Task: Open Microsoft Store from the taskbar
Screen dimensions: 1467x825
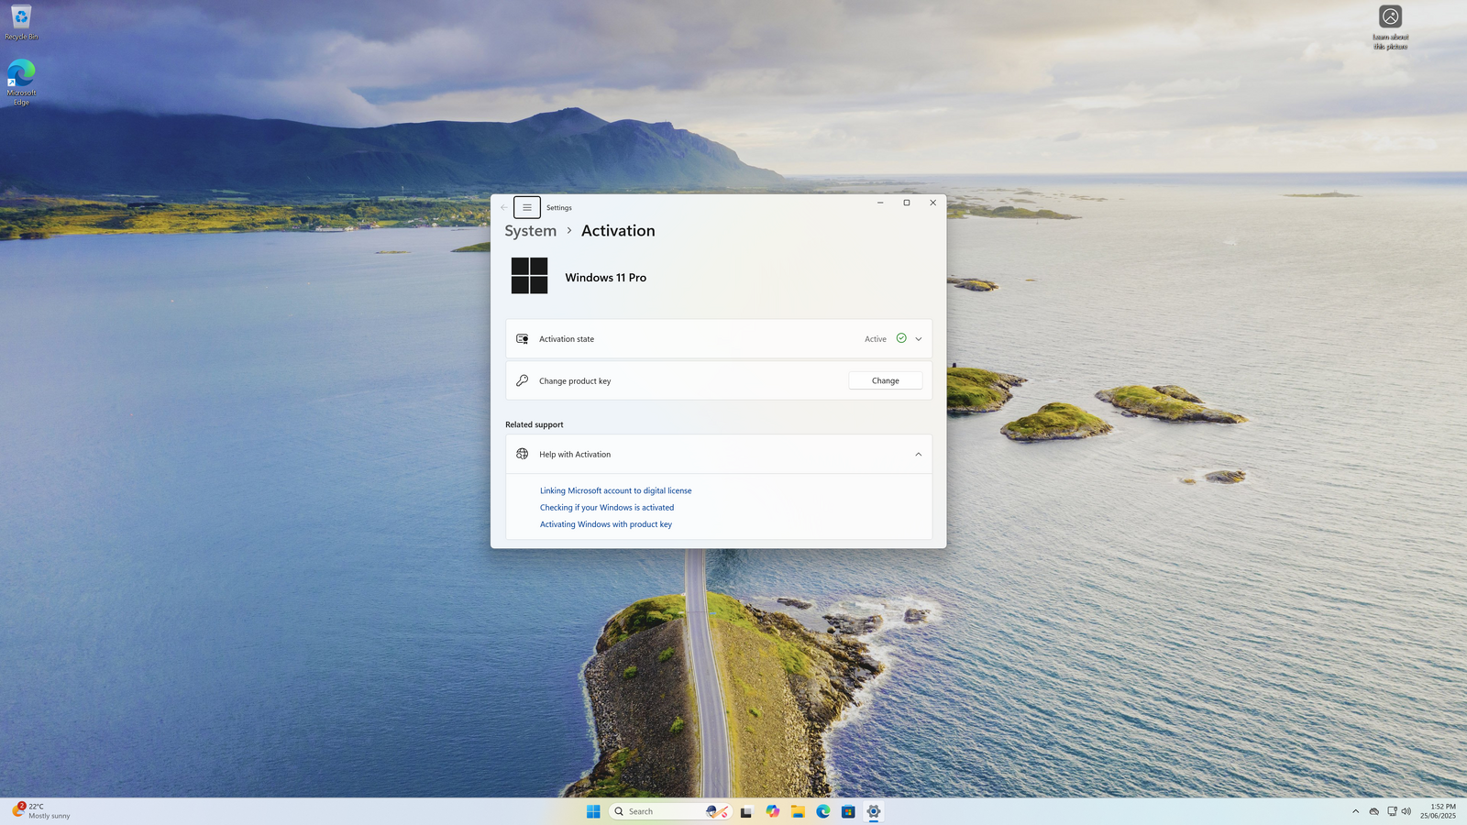Action: tap(848, 811)
